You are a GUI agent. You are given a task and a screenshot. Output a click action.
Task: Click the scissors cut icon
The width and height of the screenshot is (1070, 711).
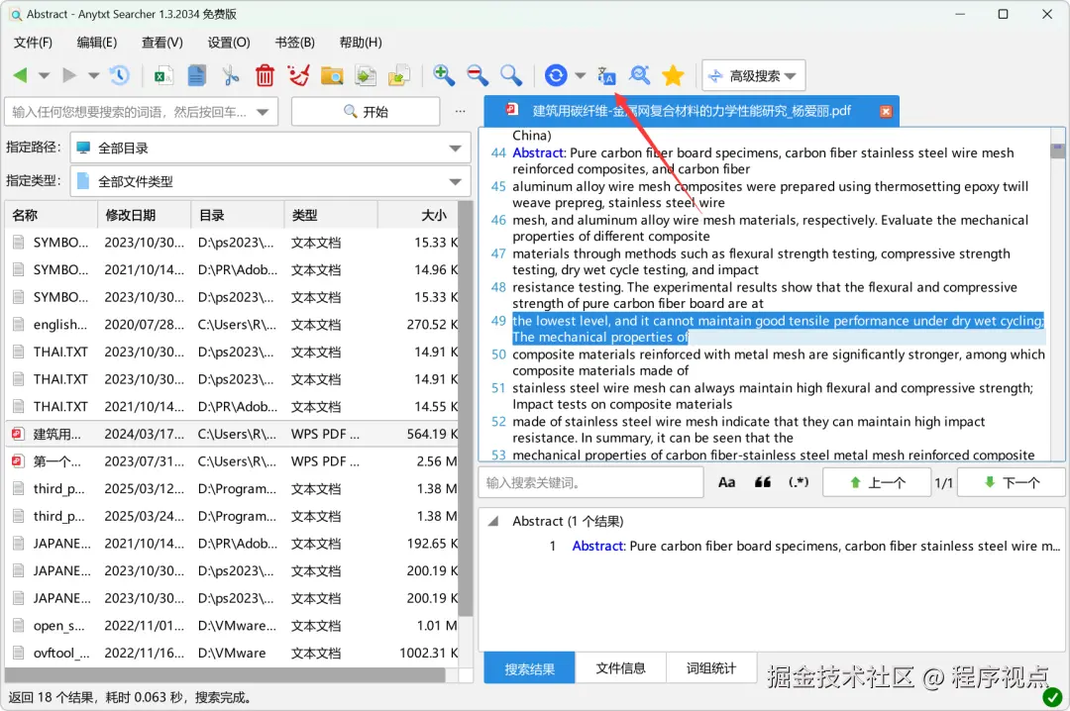(x=231, y=75)
